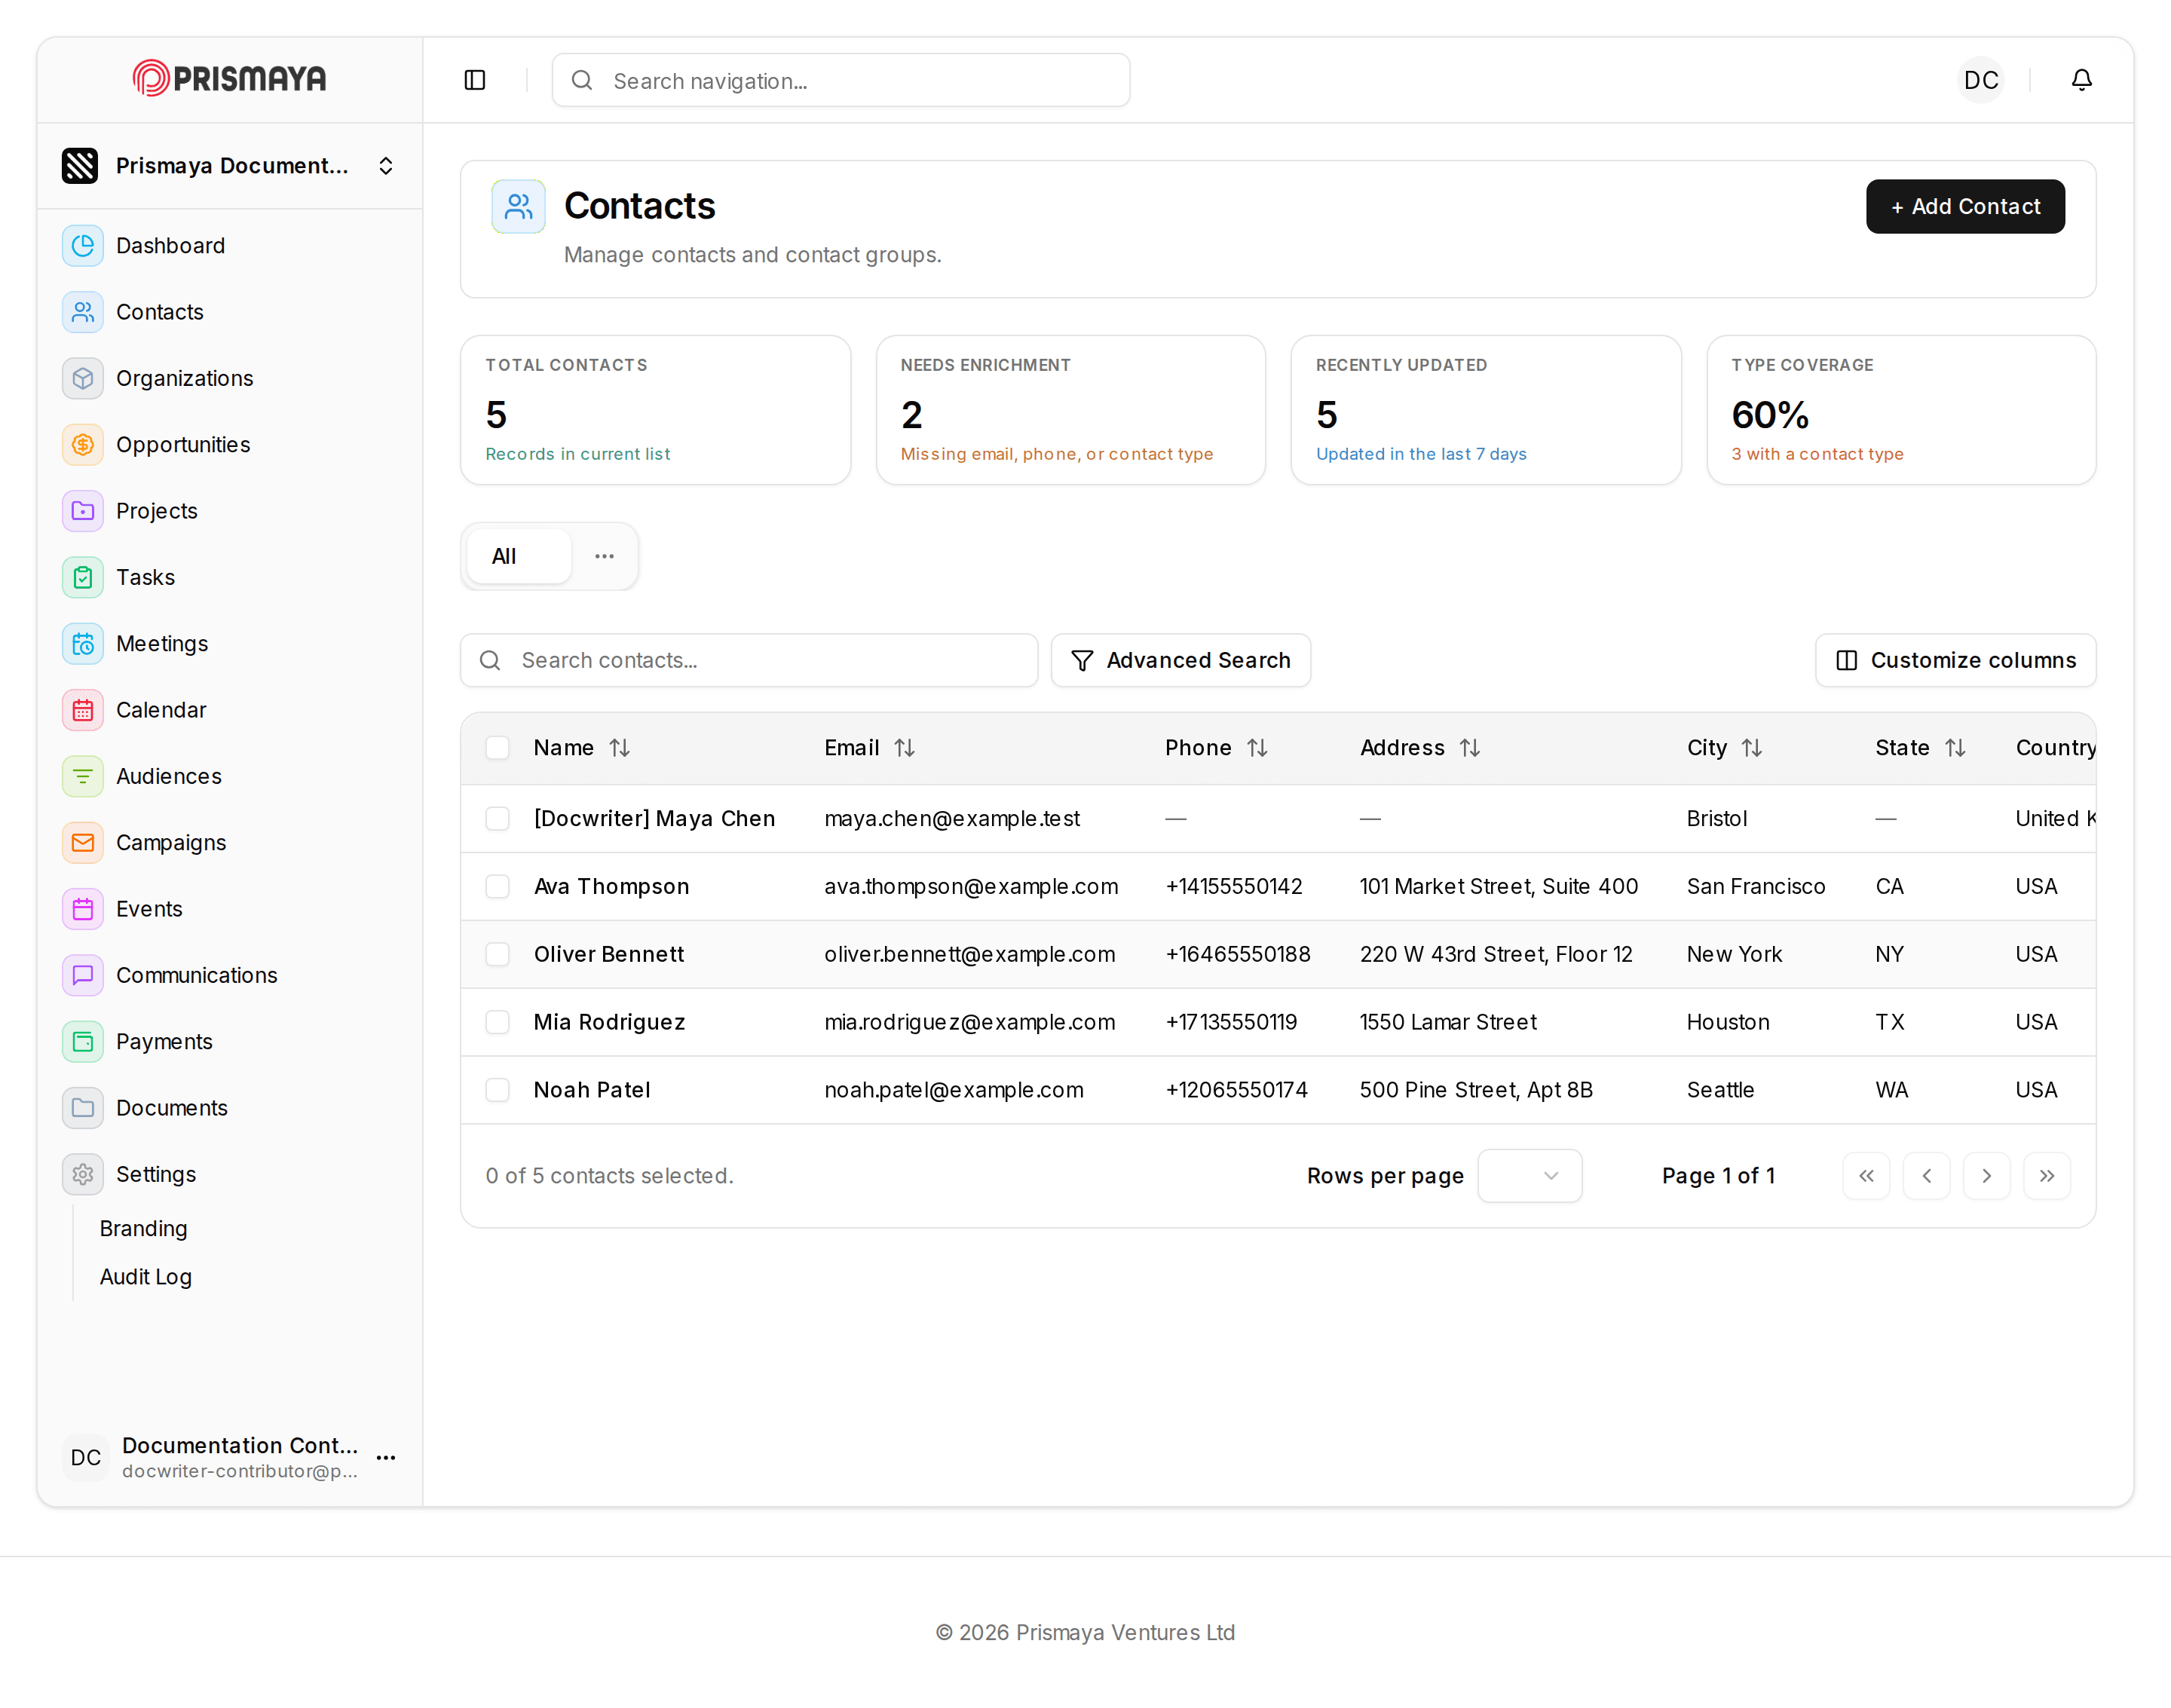
Task: Click the Settings gear icon
Action: [83, 1174]
